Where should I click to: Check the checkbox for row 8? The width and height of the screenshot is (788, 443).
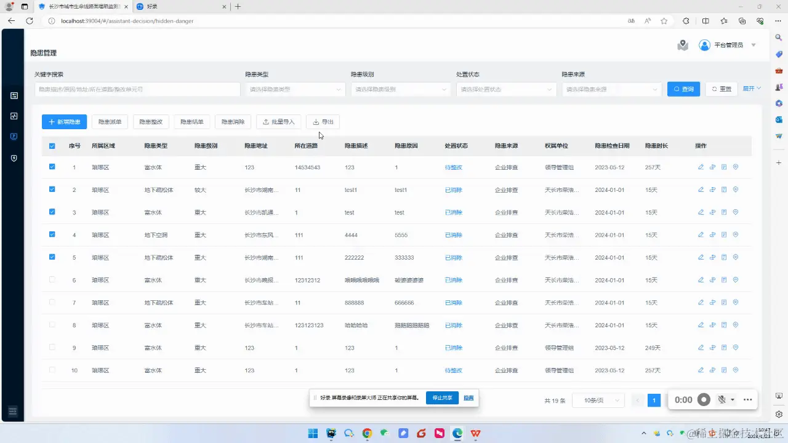(52, 325)
